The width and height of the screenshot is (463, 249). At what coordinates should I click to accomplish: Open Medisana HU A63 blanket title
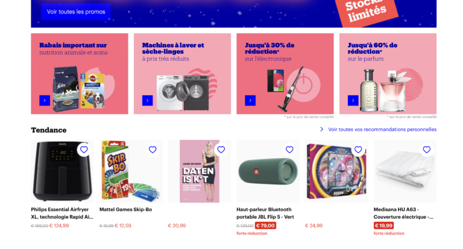[x=403, y=213]
